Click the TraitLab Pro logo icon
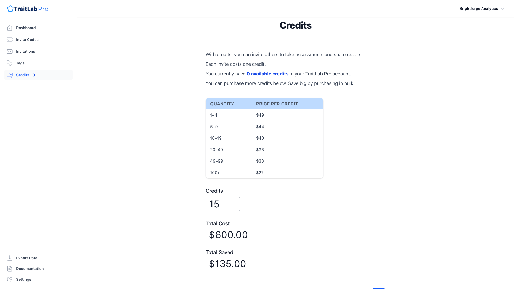The image size is (514, 289). click(10, 9)
